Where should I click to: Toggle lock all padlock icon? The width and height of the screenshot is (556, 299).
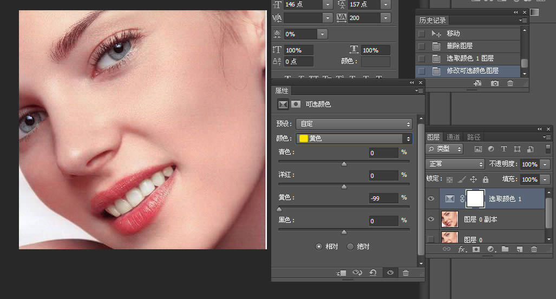pos(486,180)
